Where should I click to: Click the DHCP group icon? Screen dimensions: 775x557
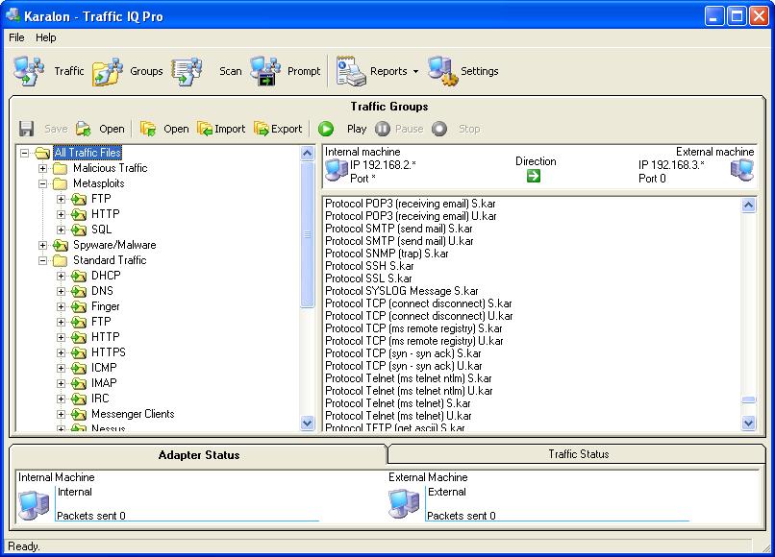(79, 276)
